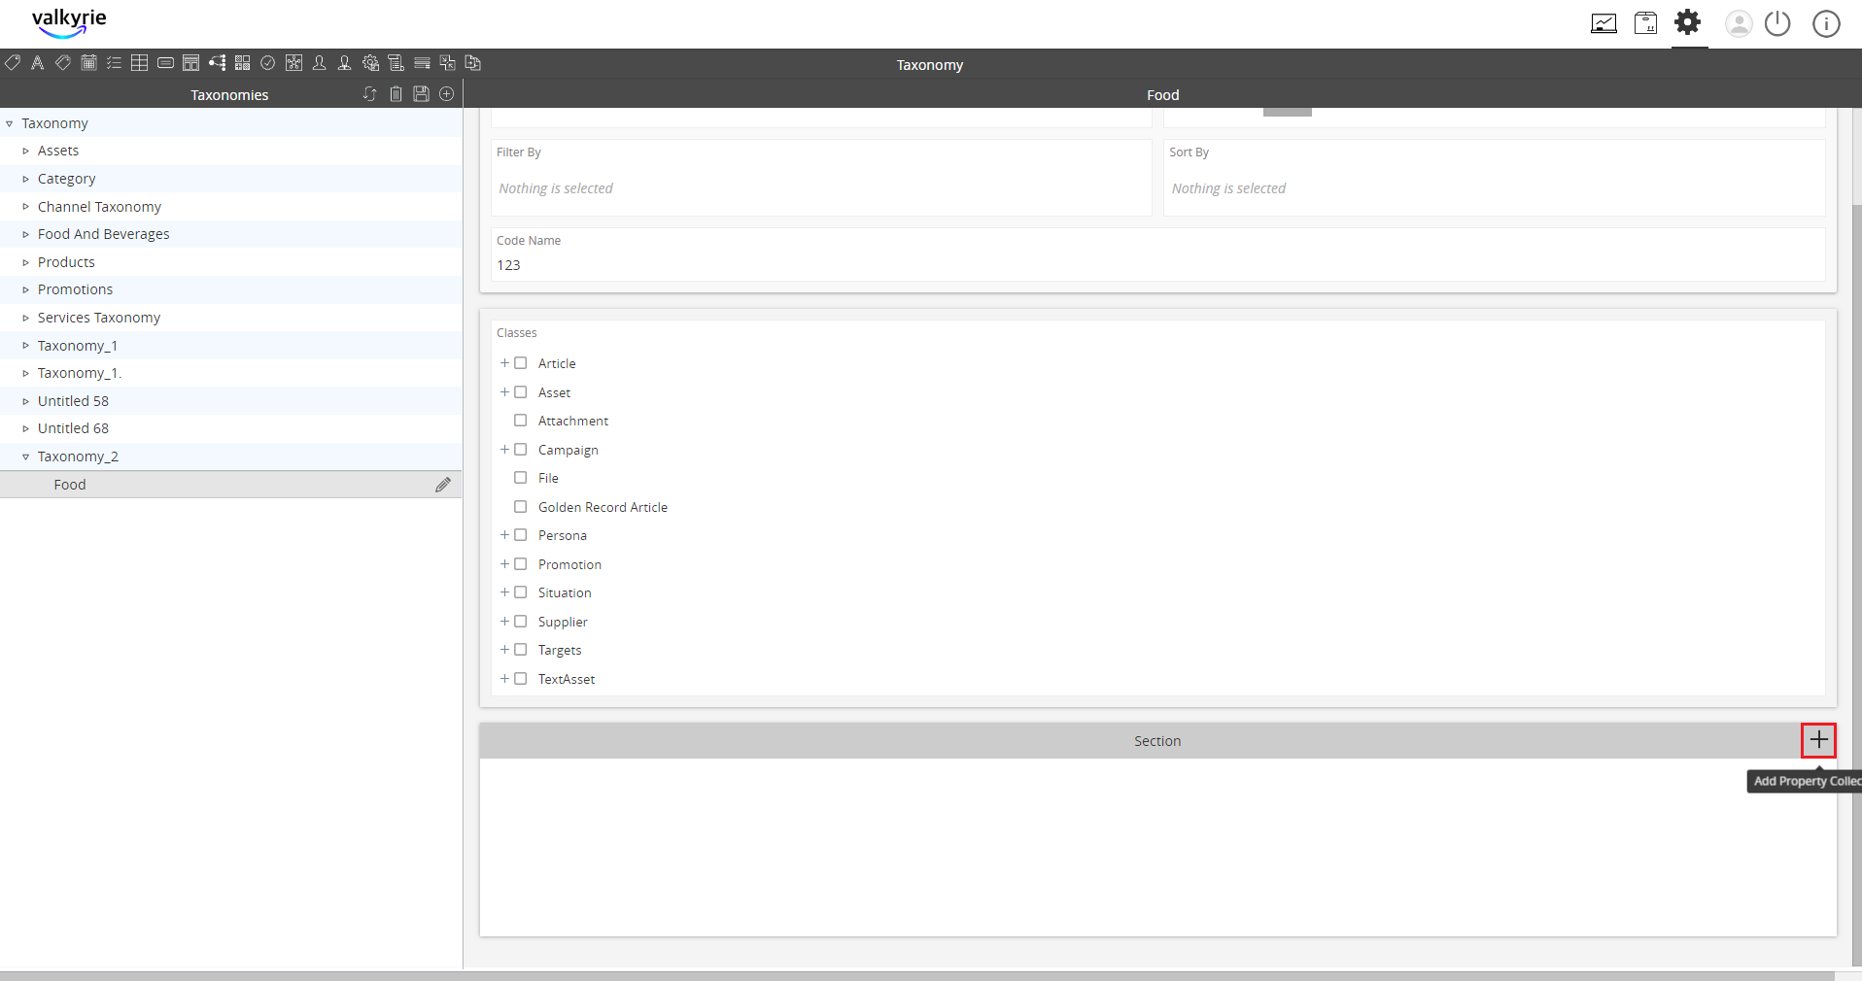
Task: Click the first person silhouette icon
Action: [x=319, y=63]
